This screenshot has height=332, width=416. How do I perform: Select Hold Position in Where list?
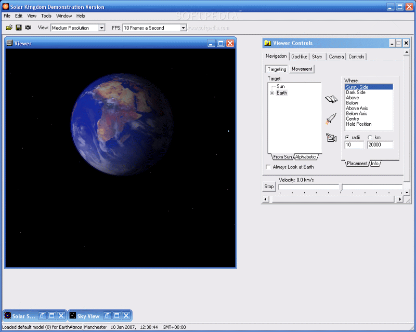(369, 124)
